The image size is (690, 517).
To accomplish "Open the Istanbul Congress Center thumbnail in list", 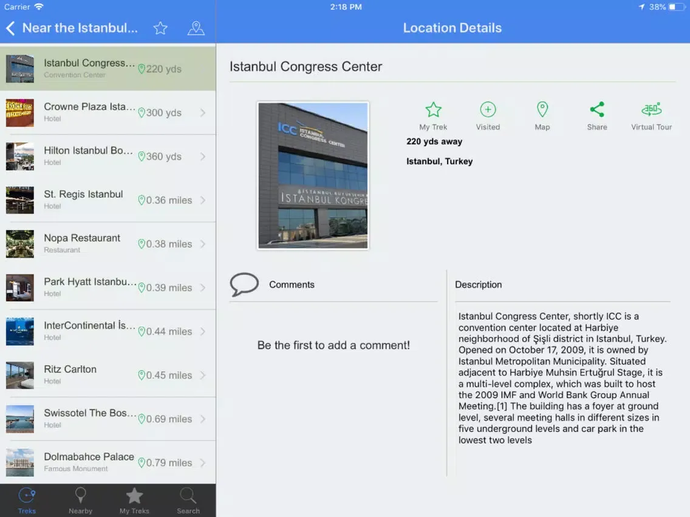I will 20,69.
